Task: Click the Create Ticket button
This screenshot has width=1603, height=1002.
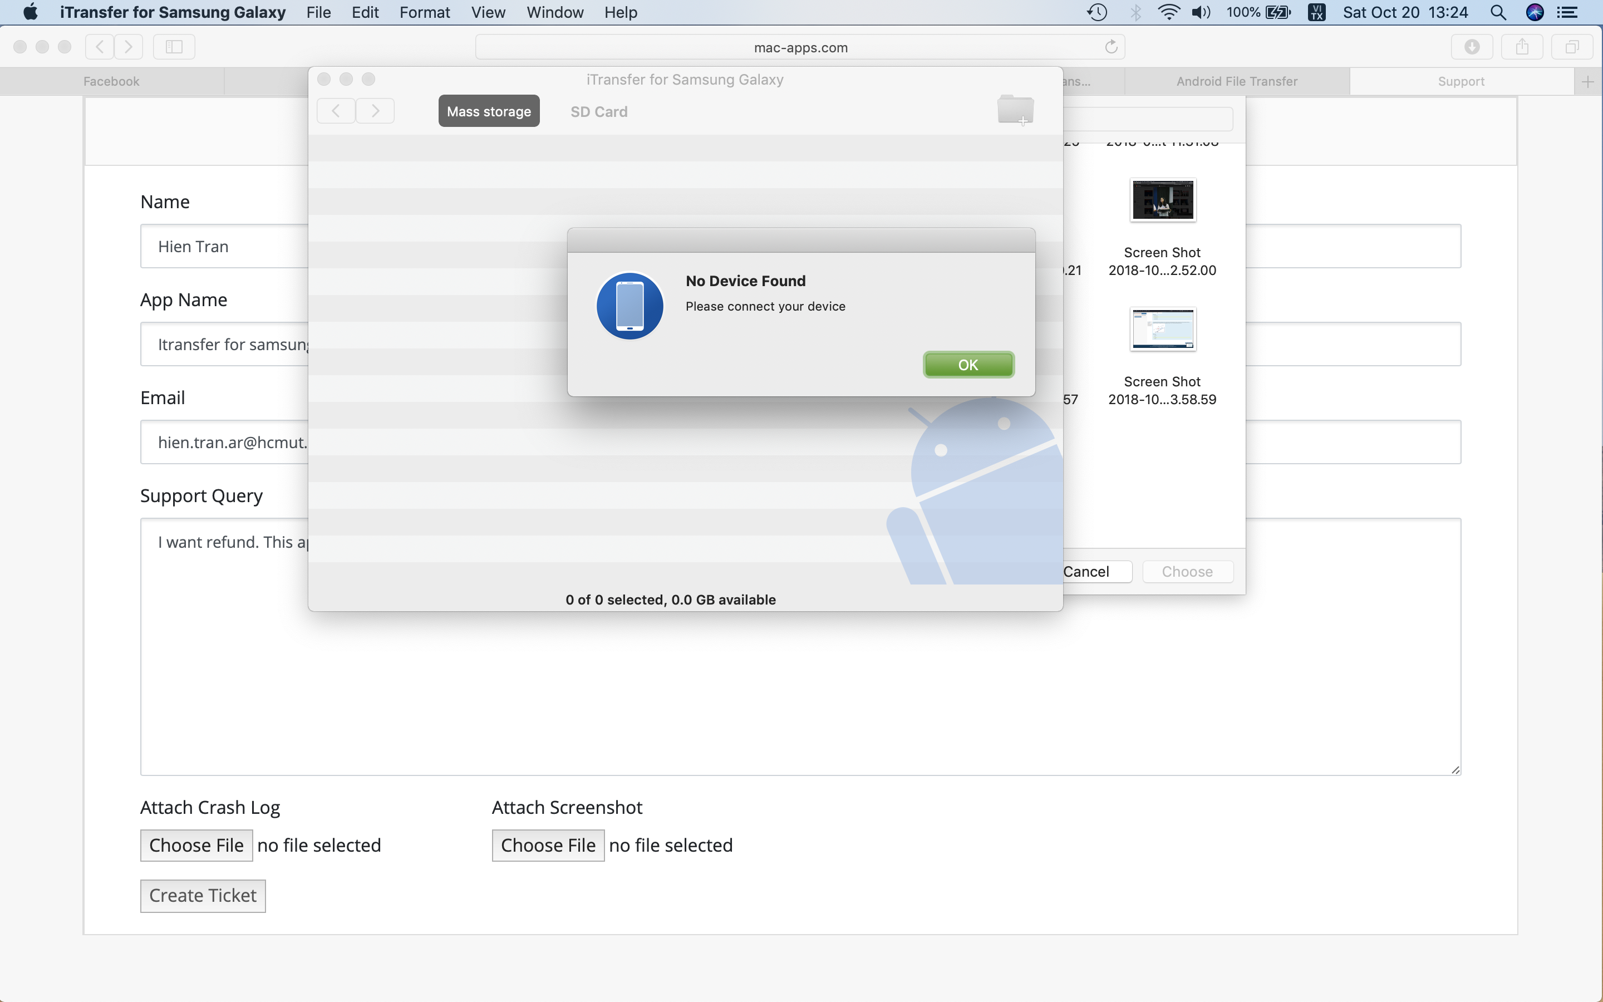Action: click(x=203, y=895)
